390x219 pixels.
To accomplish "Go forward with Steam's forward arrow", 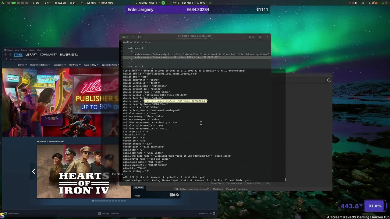I will pyautogui.click(x=10, y=54).
